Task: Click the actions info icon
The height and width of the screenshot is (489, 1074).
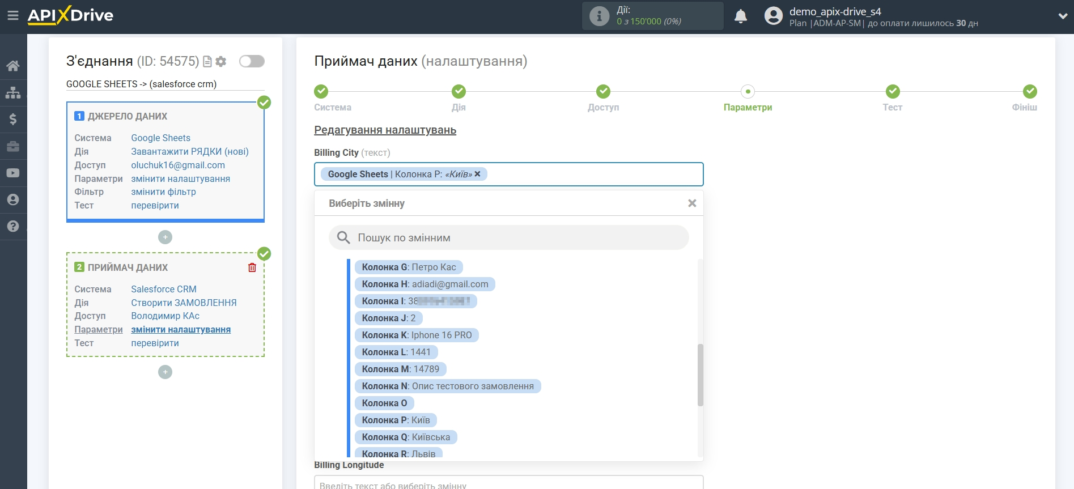Action: click(x=599, y=16)
